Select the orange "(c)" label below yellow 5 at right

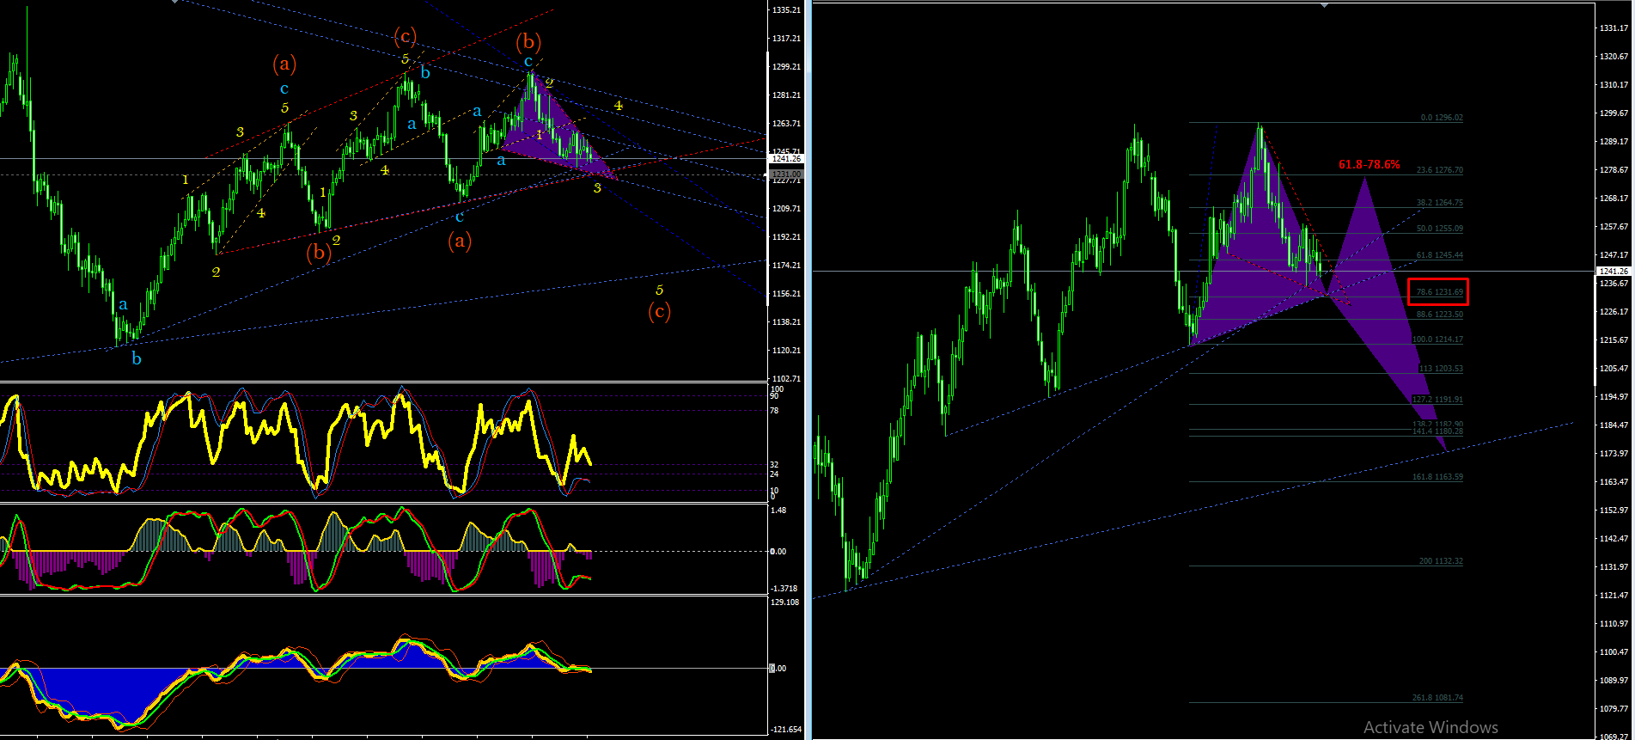[x=659, y=311]
